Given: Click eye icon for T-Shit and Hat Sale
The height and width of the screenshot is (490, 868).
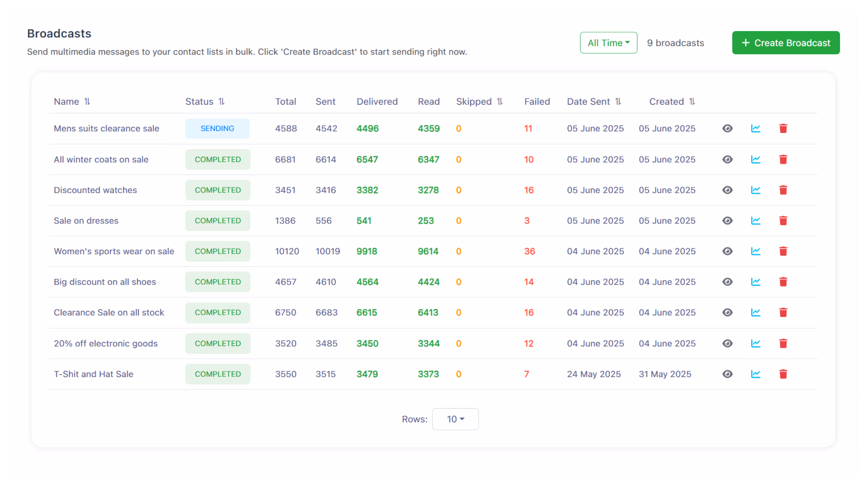Looking at the screenshot, I should click(727, 374).
